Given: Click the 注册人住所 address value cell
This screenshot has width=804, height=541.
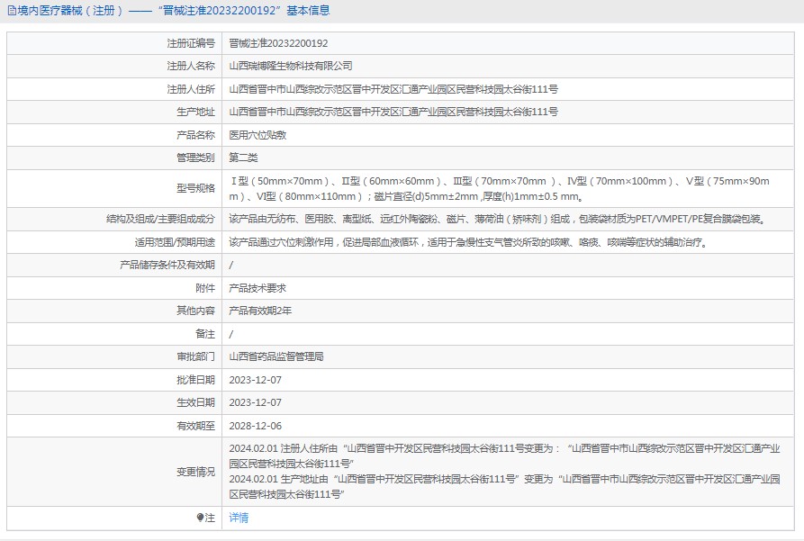Looking at the screenshot, I should click(393, 89).
